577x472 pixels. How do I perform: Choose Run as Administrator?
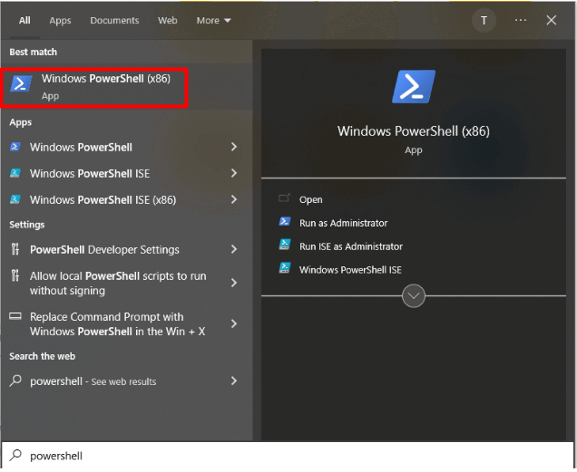(x=343, y=223)
